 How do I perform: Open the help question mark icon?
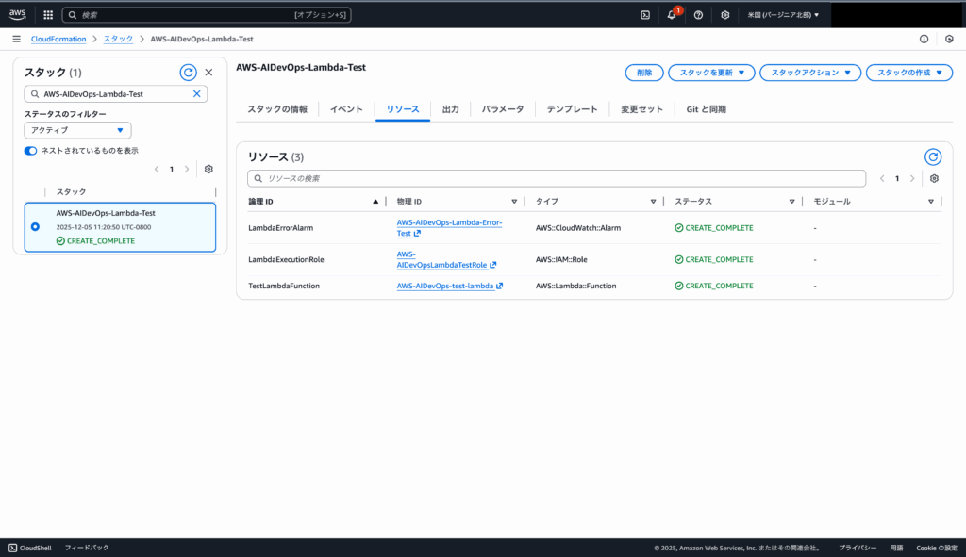(x=698, y=15)
